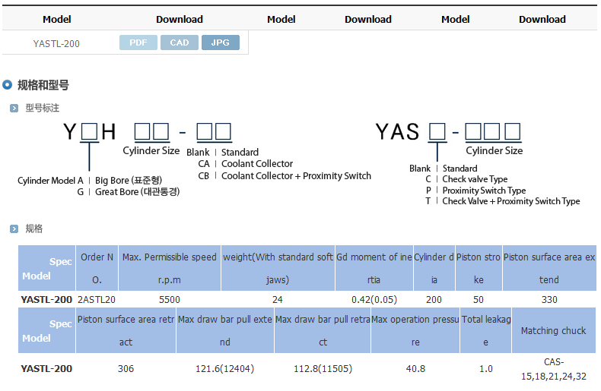Click the 306 piston retract area value
The height and width of the screenshot is (391, 601).
point(126,369)
